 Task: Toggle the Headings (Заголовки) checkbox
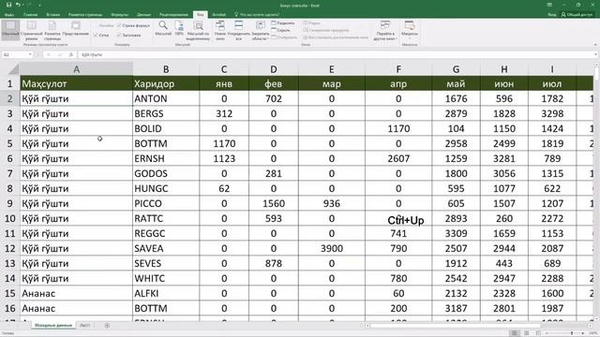[x=129, y=35]
